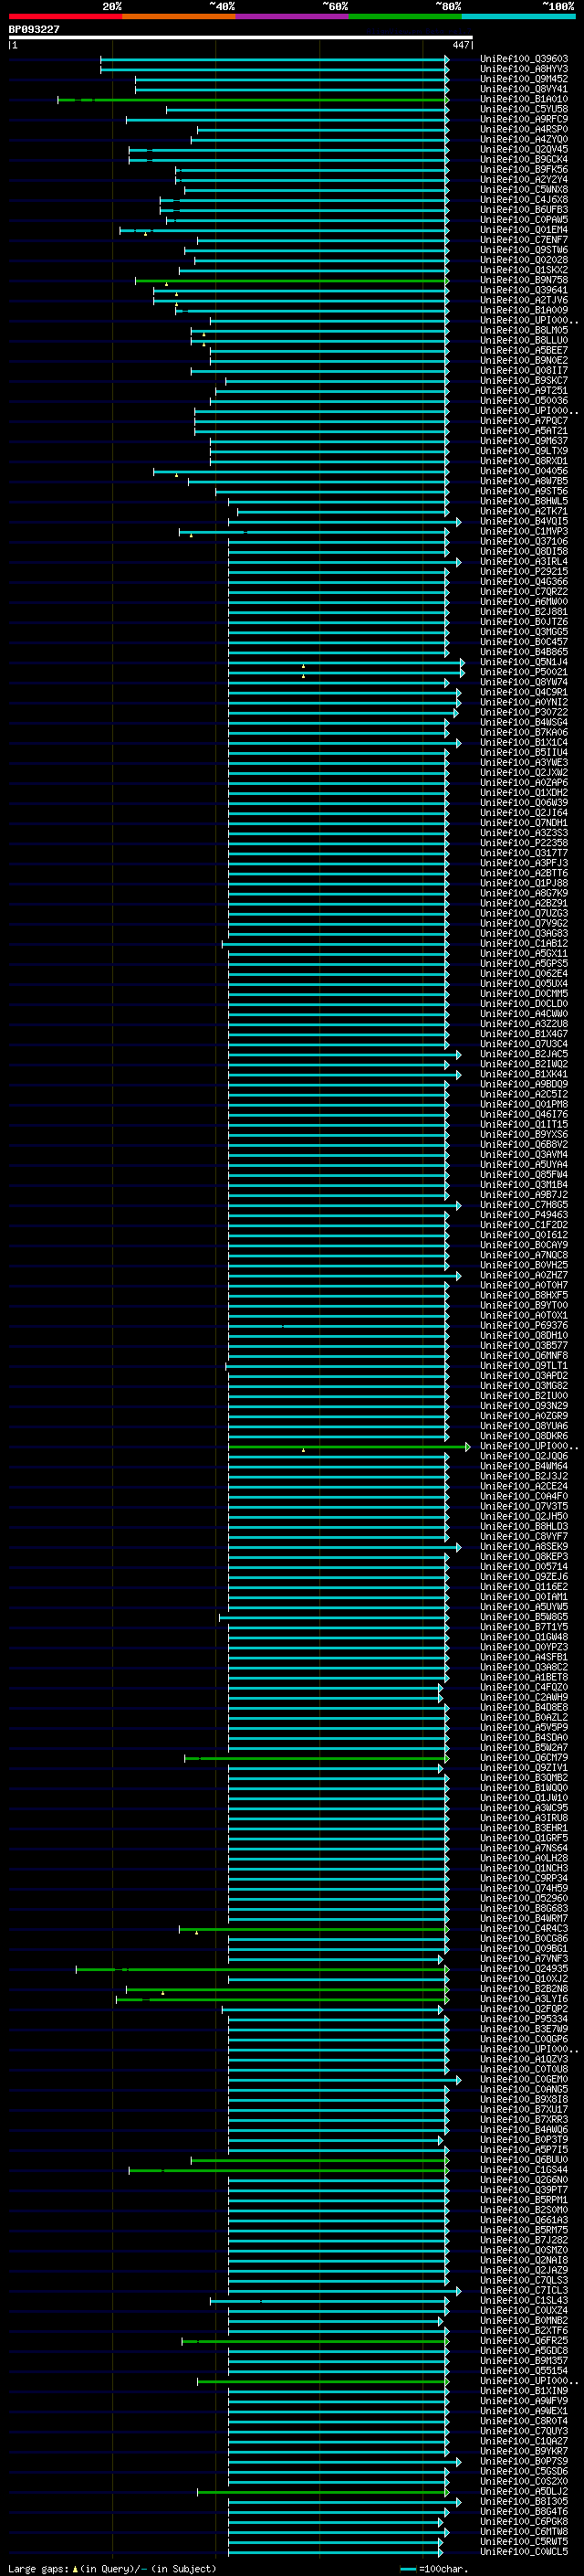Open UniRef100_Q02028 entry
Screen dimensions: 584x2576
tap(523, 260)
